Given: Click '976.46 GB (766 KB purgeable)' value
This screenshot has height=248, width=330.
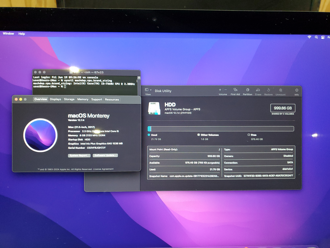Looking at the screenshot, I should (202, 163).
